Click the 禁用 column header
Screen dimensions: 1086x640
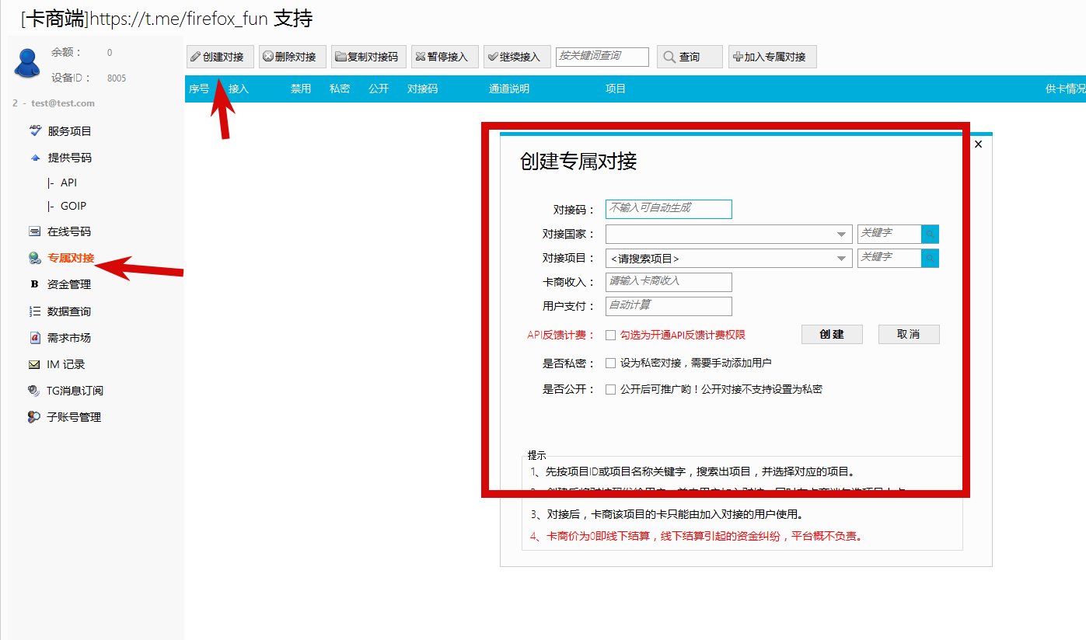point(301,89)
